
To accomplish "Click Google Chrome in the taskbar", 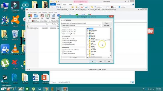I will point(46,89).
